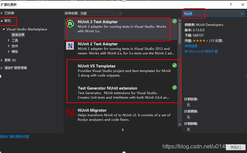Click 向 Microsoft 报告扩展 link
This screenshot has width=247, height=153.
[201, 51]
